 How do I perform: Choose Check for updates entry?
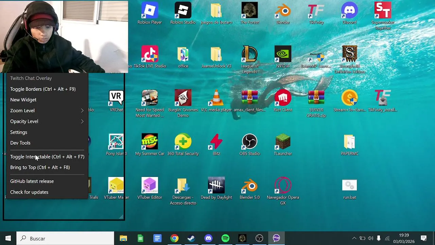coord(47,192)
